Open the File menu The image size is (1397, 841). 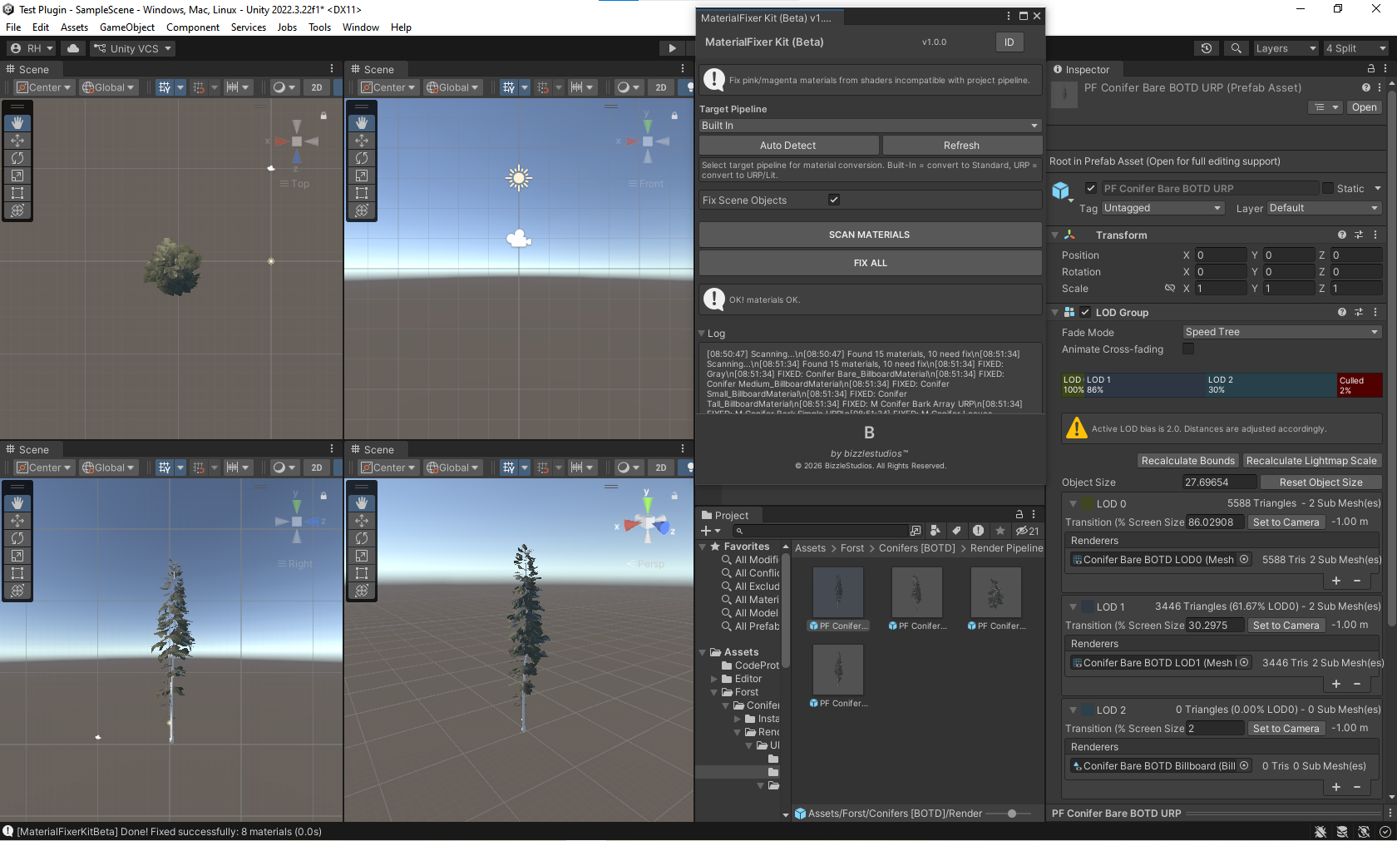click(x=13, y=27)
